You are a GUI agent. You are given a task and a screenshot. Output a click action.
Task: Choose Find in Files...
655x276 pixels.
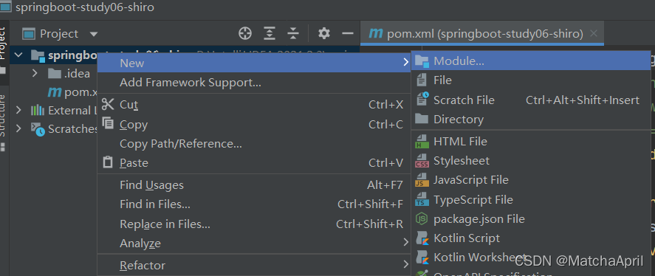(254, 204)
